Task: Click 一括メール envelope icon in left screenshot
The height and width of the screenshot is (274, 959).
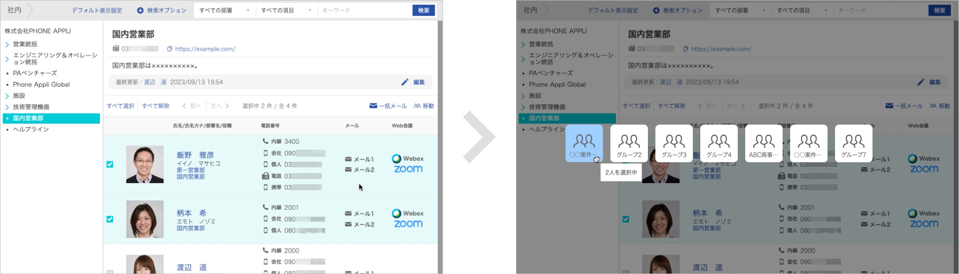Action: click(x=373, y=106)
